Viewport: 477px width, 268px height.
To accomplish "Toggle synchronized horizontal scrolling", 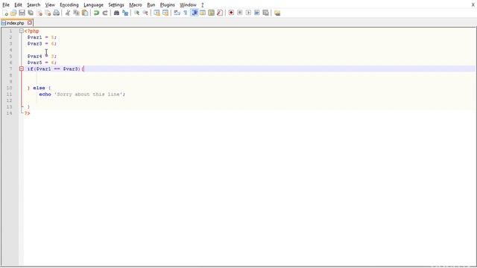I will (x=165, y=13).
